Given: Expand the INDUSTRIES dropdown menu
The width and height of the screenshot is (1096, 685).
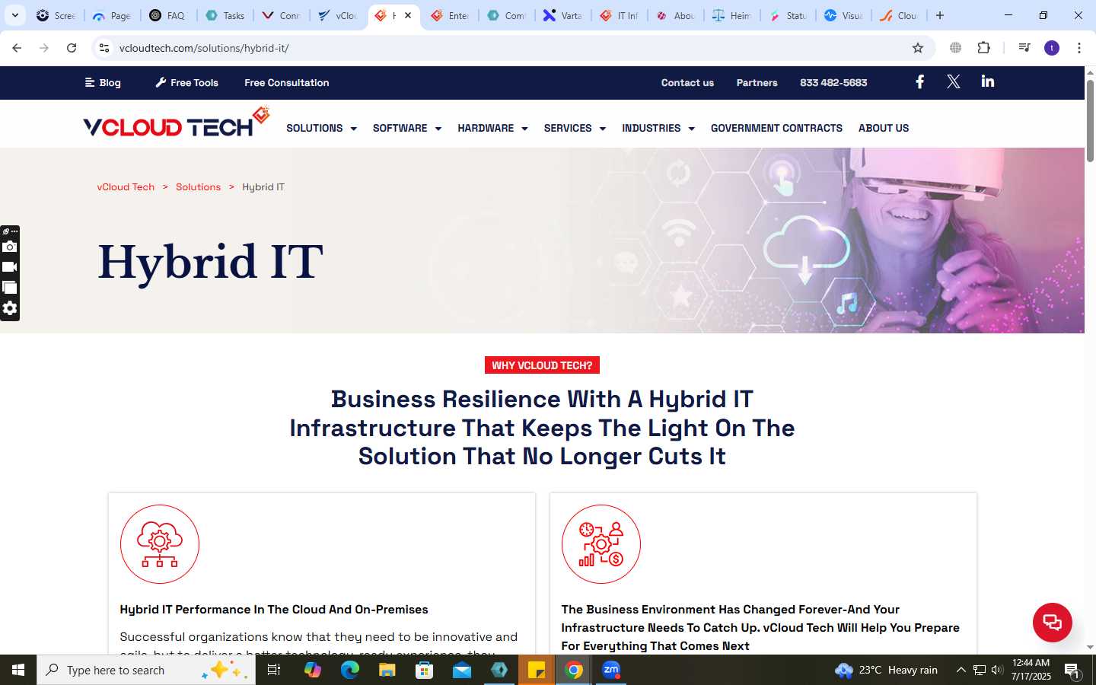Looking at the screenshot, I should [x=658, y=128].
